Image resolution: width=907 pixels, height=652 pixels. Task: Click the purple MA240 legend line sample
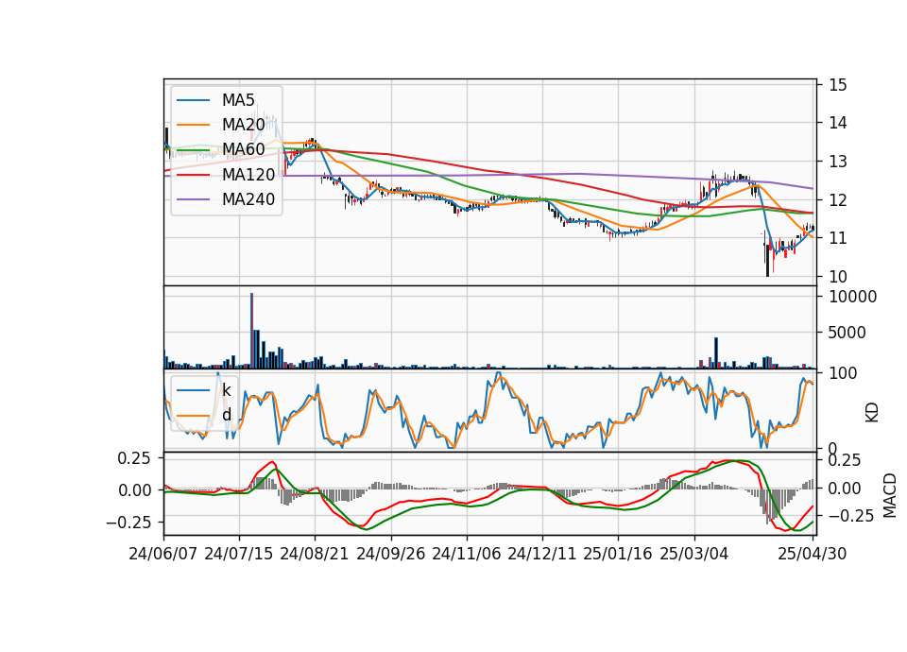click(193, 199)
